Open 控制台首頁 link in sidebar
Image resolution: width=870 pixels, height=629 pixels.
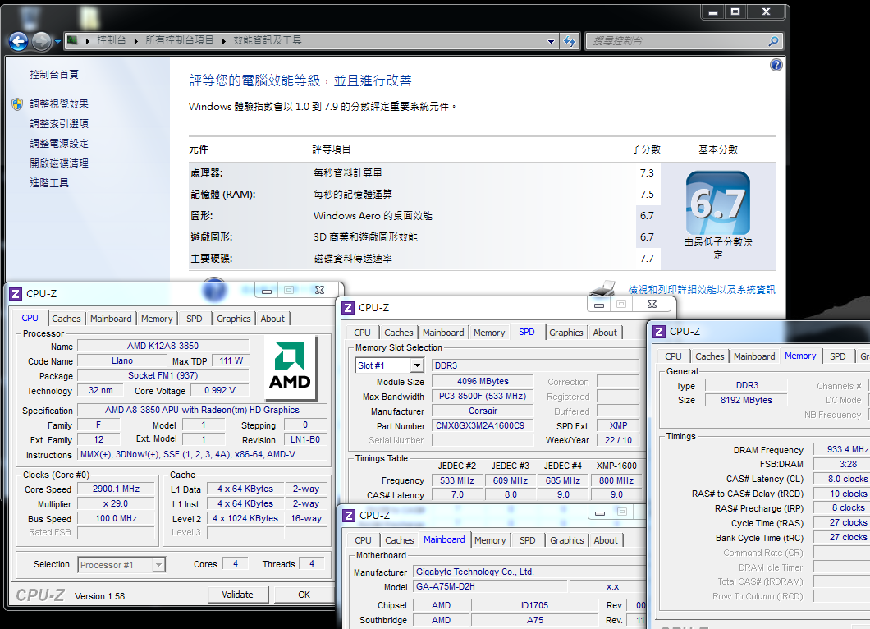(x=54, y=75)
